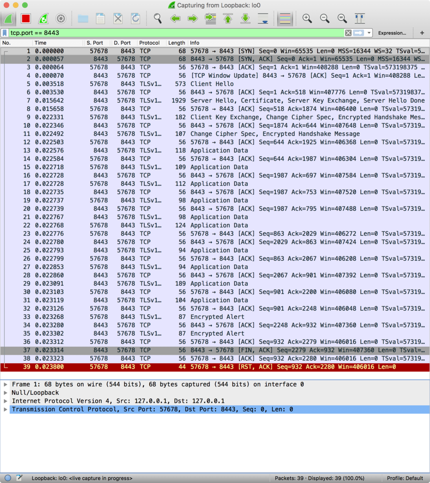Screen dimensions: 430x483
Task: Select the Client Hello packet 5
Action: pos(215,84)
